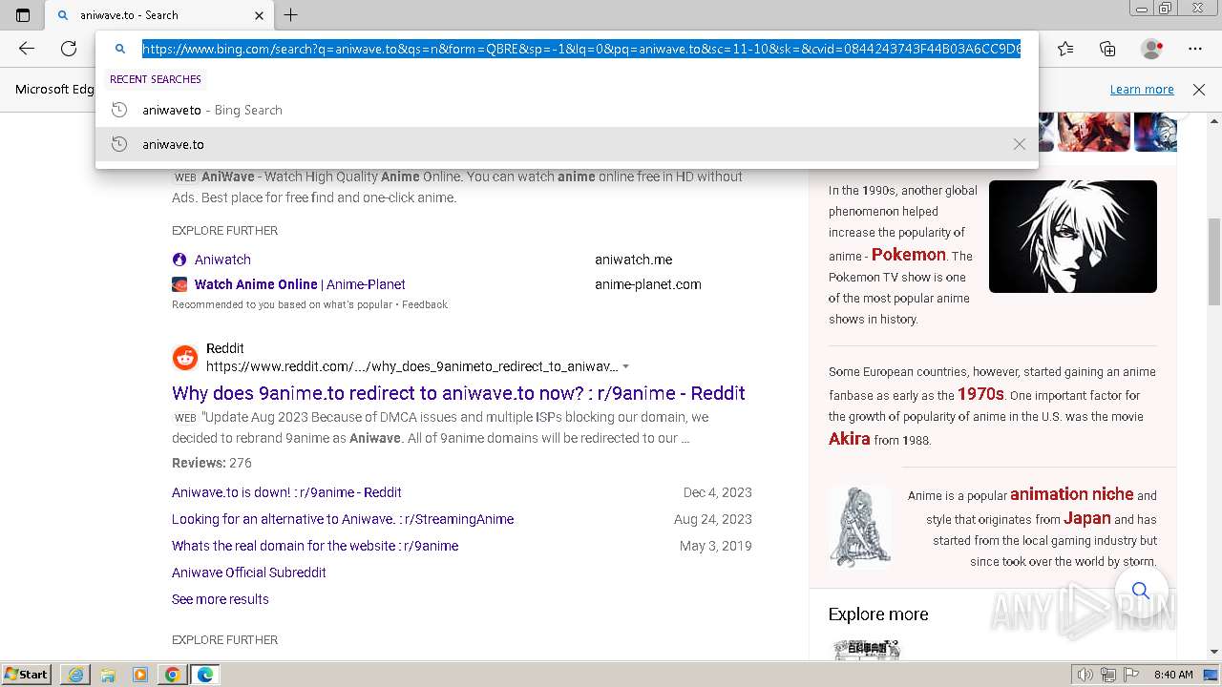Refresh the current page
The height and width of the screenshot is (687, 1222).
pos(69,49)
